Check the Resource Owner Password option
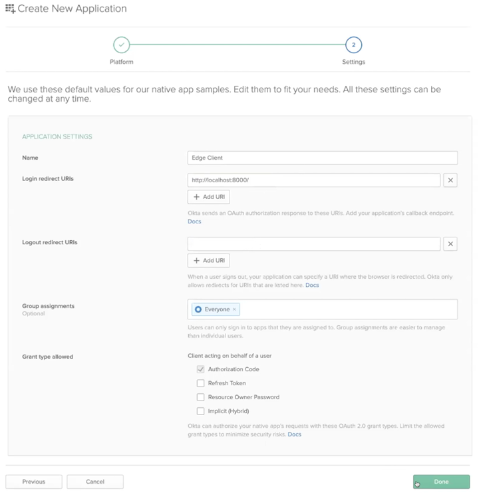The image size is (479, 495). coord(200,397)
